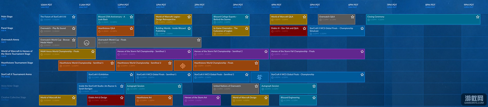Star the Closing Ceremony event
The width and height of the screenshot is (488, 107).
(478, 17)
